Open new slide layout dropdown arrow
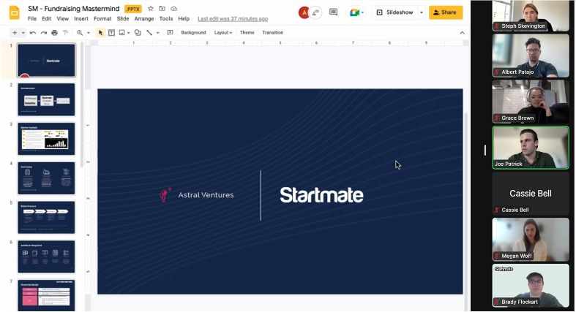Viewport: 576px width, 312px height. pos(23,33)
